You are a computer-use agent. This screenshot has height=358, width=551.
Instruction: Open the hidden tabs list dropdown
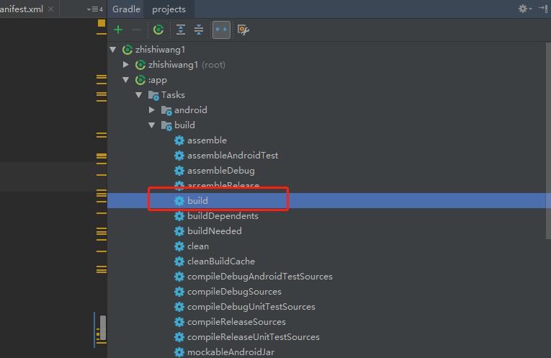click(94, 9)
